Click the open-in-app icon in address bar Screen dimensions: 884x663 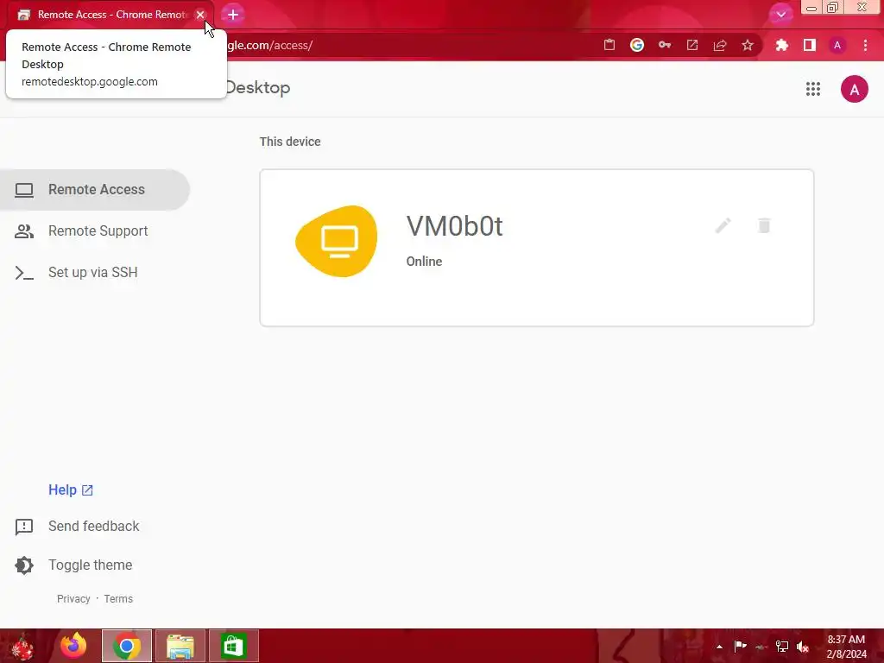pos(692,45)
